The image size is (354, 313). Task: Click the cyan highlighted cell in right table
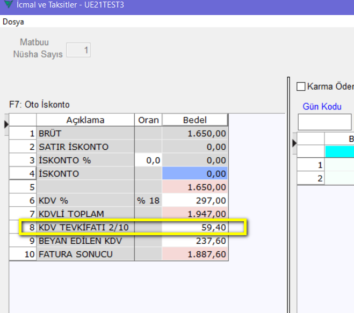coord(339,152)
